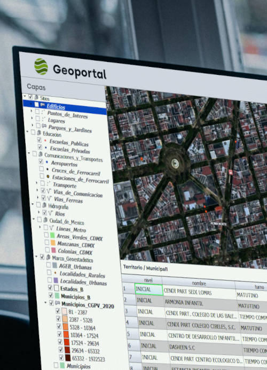Select the Colonias_CDMX layer entry
This screenshot has height=370, width=267.
(x=75, y=252)
